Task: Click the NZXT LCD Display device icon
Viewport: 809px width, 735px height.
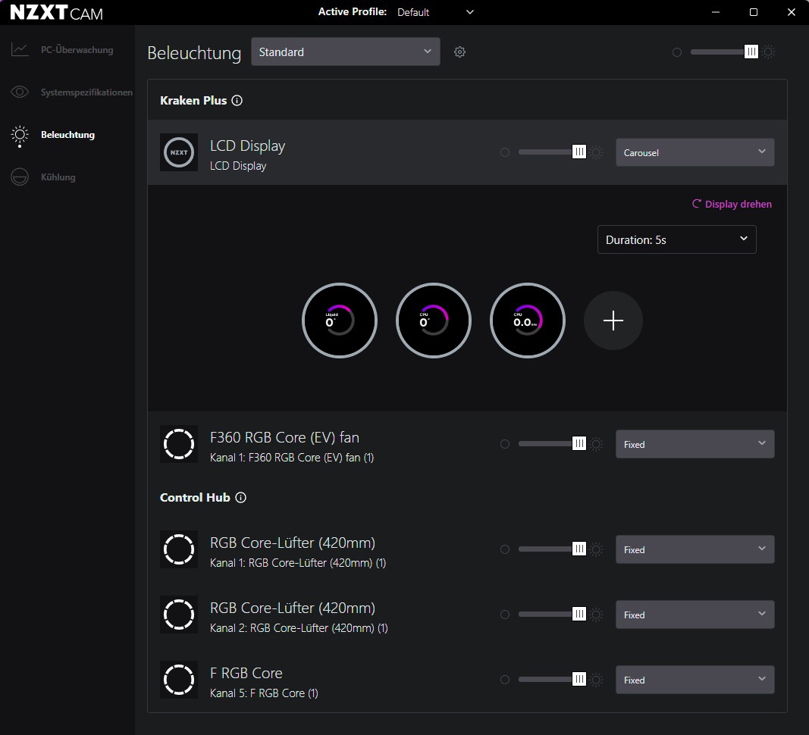Action: (178, 152)
